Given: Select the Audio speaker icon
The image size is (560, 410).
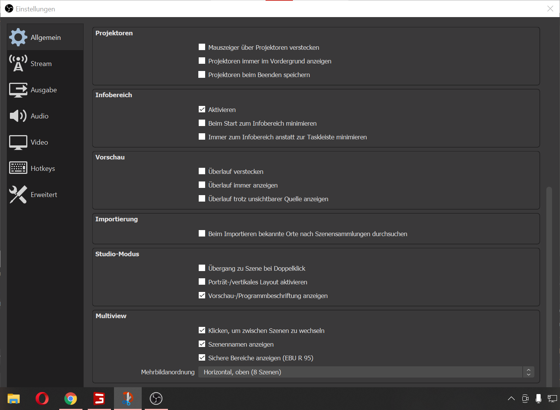Looking at the screenshot, I should [x=18, y=116].
